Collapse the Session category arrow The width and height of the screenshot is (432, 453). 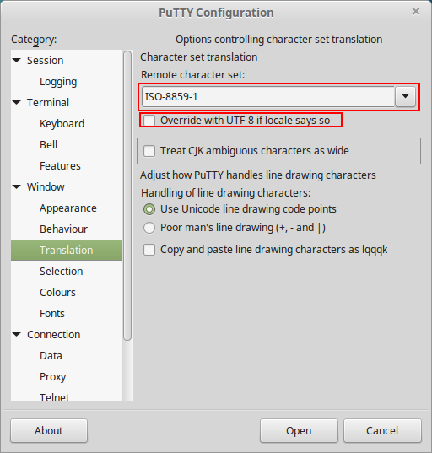[17, 61]
